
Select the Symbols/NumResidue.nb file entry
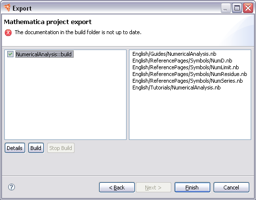[x=190, y=74]
